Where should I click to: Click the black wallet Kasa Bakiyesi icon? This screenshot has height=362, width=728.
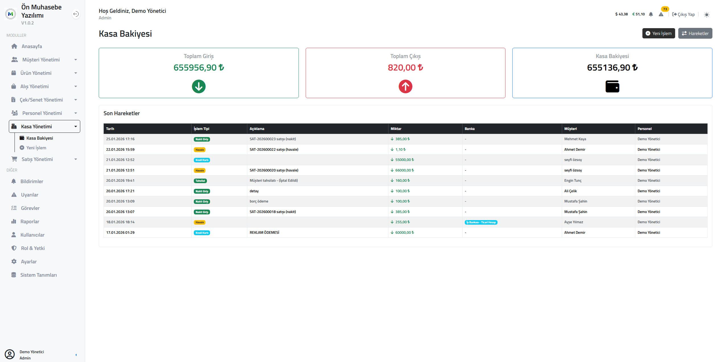pos(612,86)
